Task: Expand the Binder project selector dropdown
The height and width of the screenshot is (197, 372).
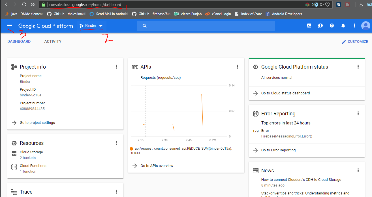Action: 91,26
